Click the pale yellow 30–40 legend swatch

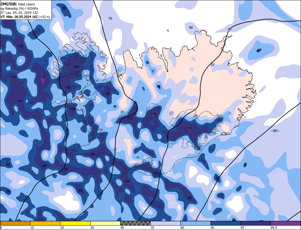click(x=105, y=223)
